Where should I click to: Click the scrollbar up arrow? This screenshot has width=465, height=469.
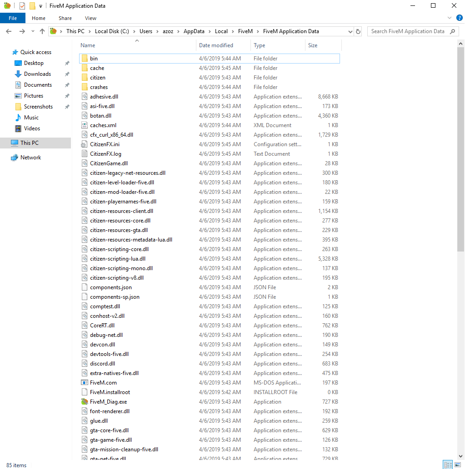[x=460, y=44]
